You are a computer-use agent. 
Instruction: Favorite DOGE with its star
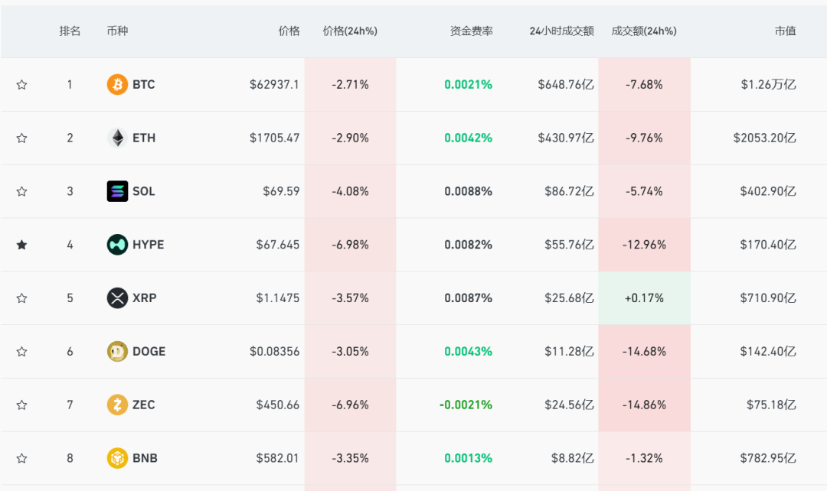coord(21,351)
